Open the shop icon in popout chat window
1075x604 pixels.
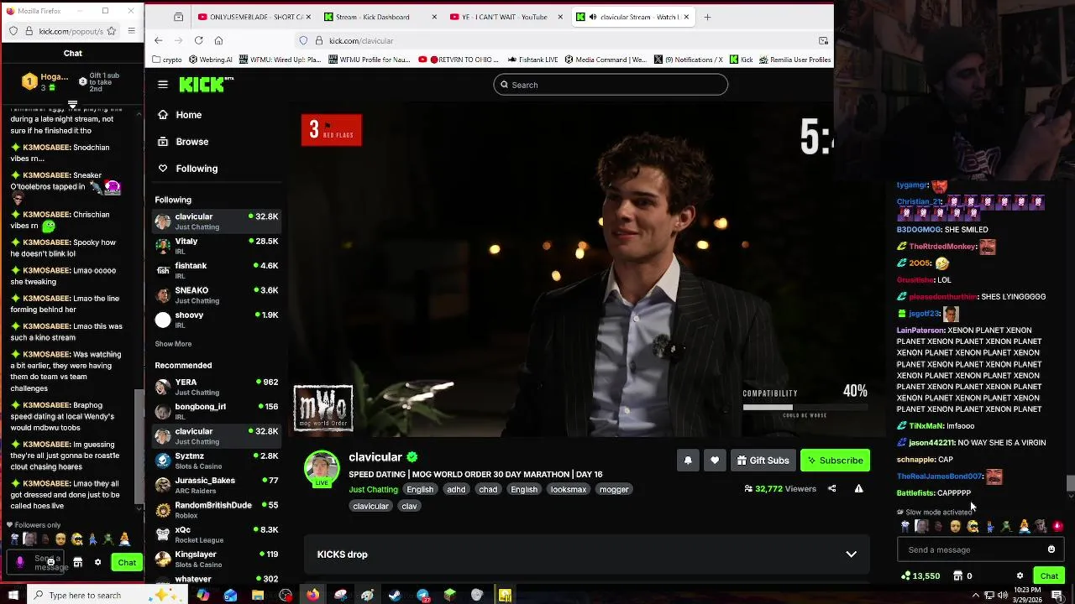coord(77,562)
